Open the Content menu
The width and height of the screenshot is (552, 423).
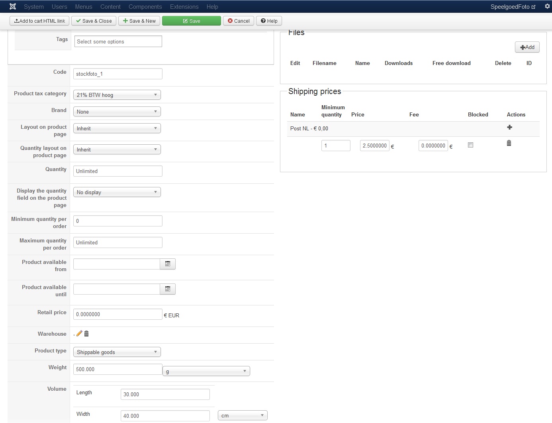tap(110, 6)
